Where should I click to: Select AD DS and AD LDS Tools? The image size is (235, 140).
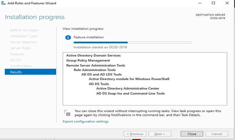click(x=101, y=74)
